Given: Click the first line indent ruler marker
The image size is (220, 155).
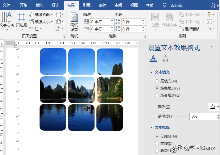Looking at the screenshot, I should click(x=15, y=41).
